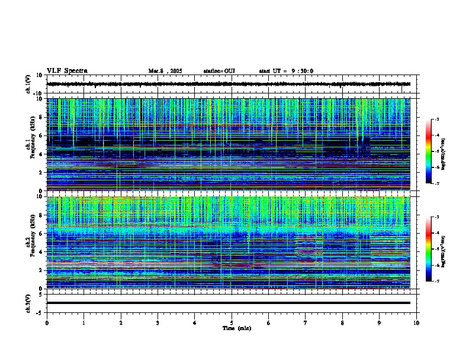
Task: Click the time axis tick label '7'
Action: (x=306, y=323)
